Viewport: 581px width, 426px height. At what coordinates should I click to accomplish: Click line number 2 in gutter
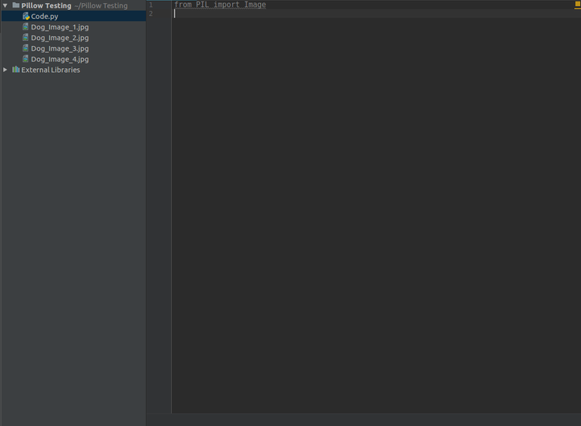[x=151, y=14]
